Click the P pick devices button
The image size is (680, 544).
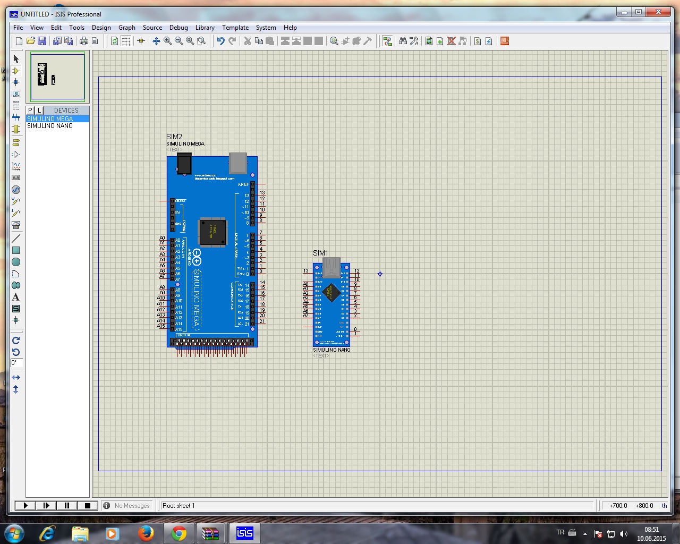pyautogui.click(x=30, y=110)
